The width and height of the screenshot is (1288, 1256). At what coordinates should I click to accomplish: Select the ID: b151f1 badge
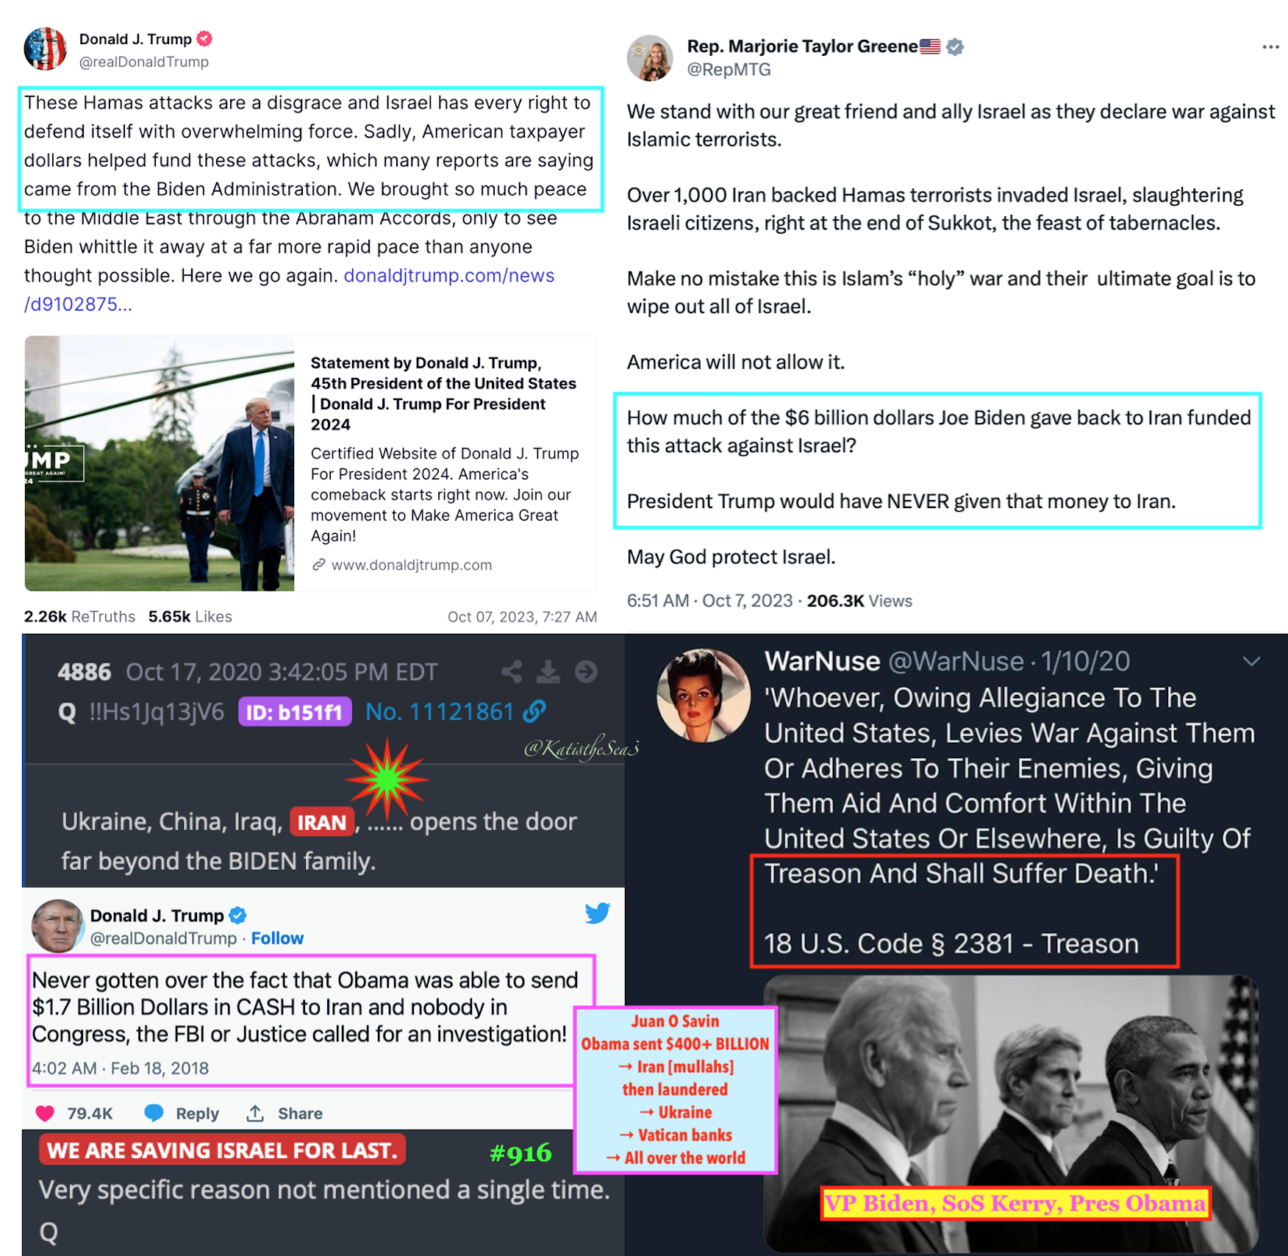coord(295,712)
